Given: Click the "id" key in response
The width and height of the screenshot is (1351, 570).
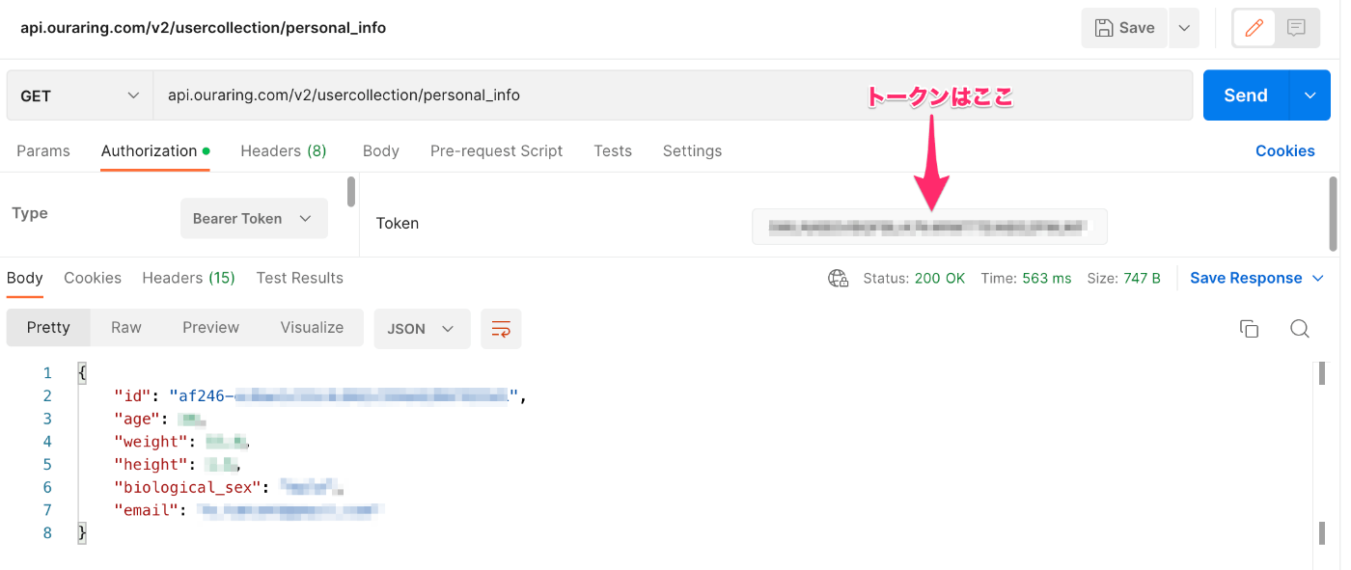Looking at the screenshot, I should pyautogui.click(x=132, y=395).
